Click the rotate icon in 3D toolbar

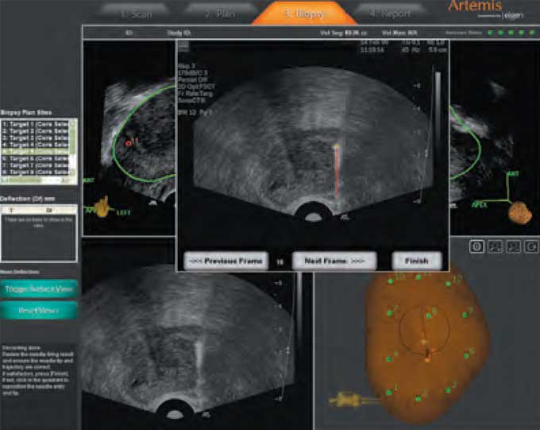coord(532,246)
